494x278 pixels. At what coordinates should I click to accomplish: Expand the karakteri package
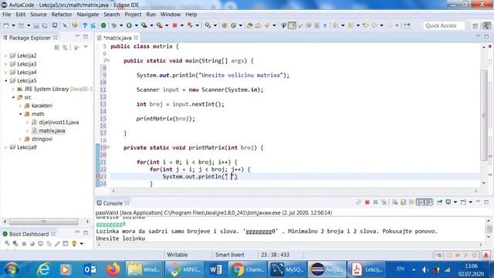(x=21, y=106)
